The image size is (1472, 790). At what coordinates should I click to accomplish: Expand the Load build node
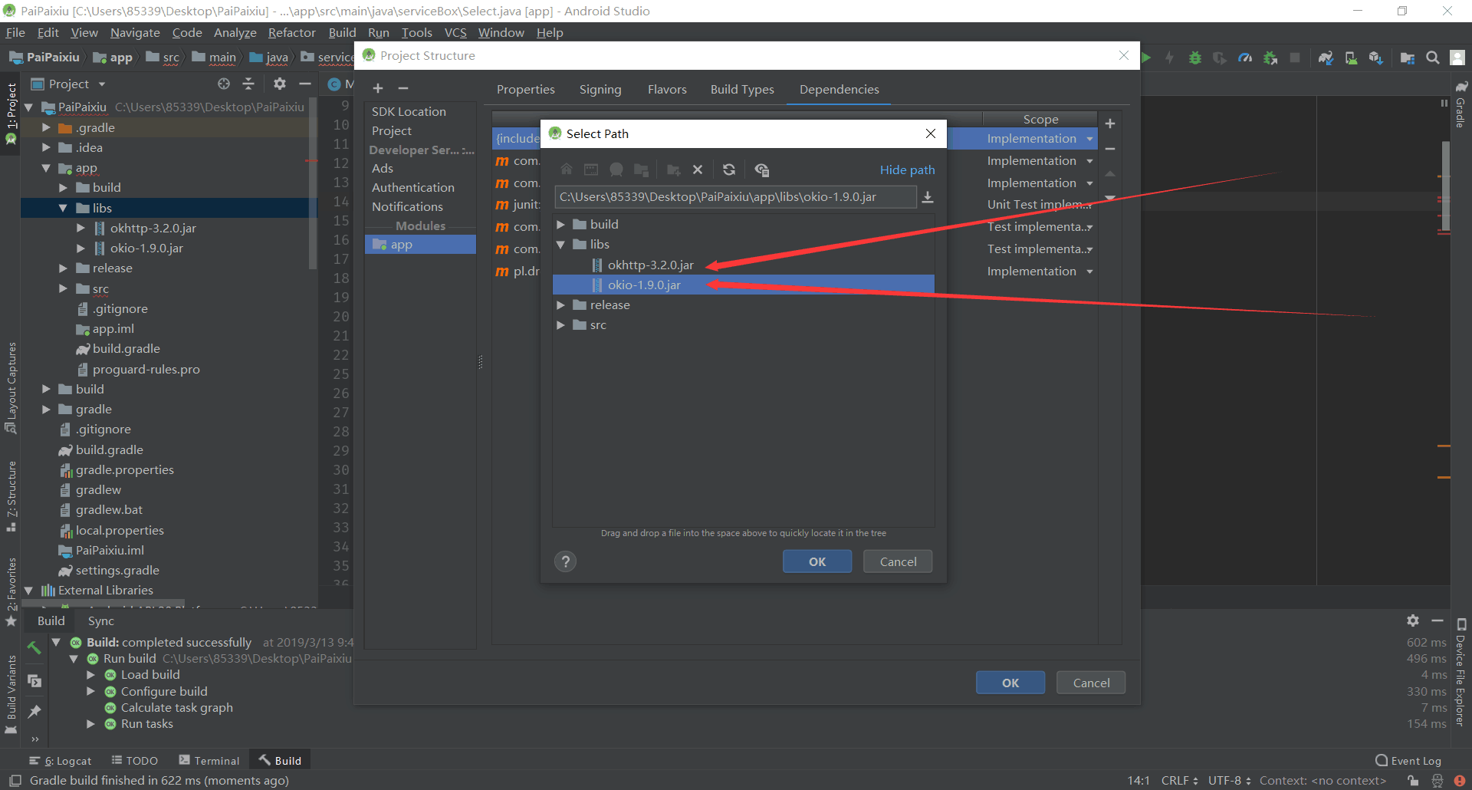click(x=90, y=675)
